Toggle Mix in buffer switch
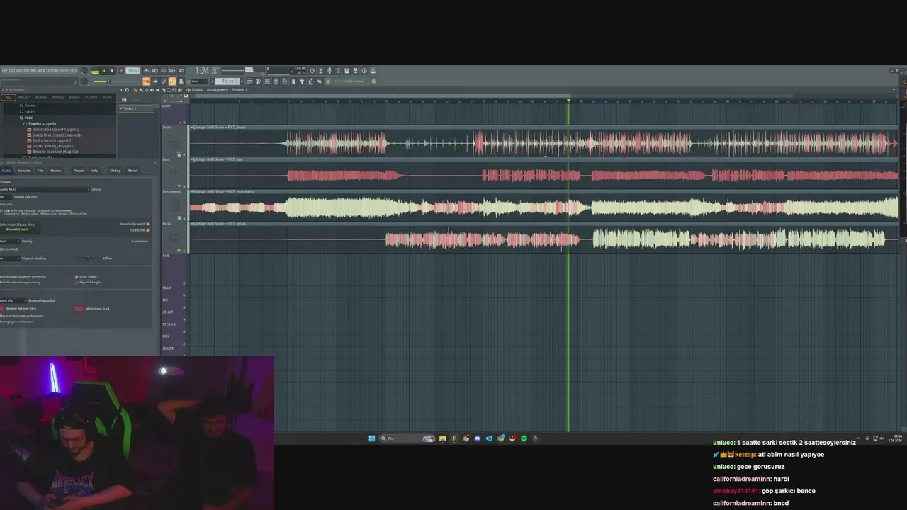Image resolution: width=907 pixels, height=510 pixels. click(x=147, y=224)
